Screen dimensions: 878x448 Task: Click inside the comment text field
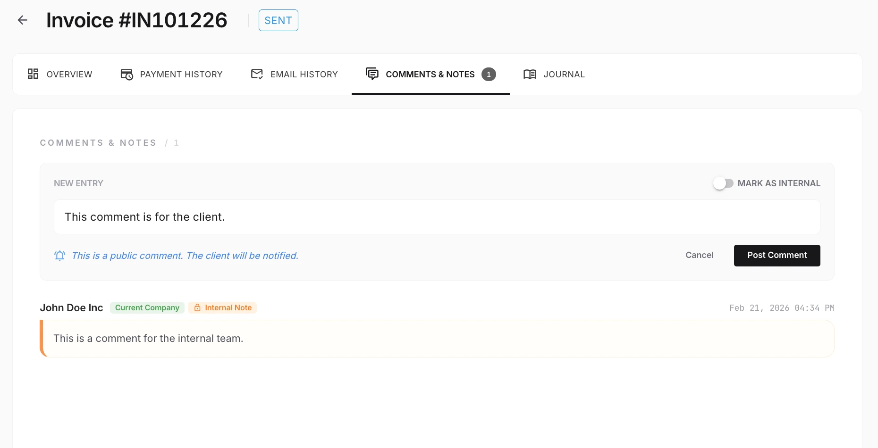coord(425,217)
